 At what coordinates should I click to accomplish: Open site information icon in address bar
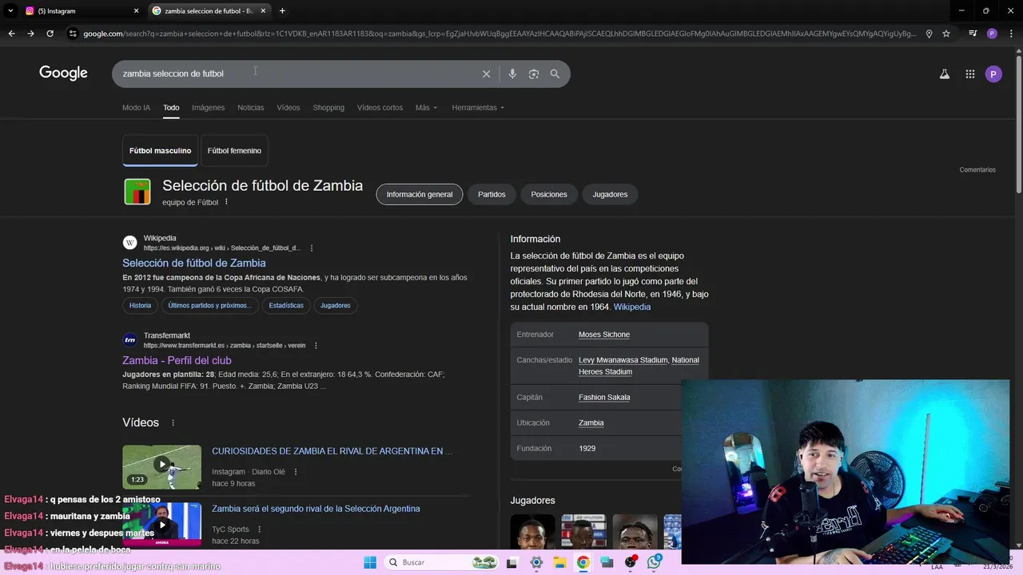pyautogui.click(x=73, y=34)
